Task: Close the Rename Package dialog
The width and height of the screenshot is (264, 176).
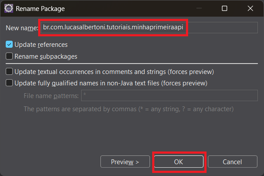Action: [x=250, y=8]
